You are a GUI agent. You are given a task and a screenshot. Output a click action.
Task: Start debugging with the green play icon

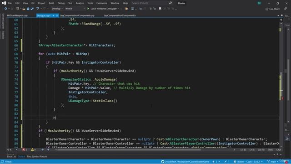point(88,9)
